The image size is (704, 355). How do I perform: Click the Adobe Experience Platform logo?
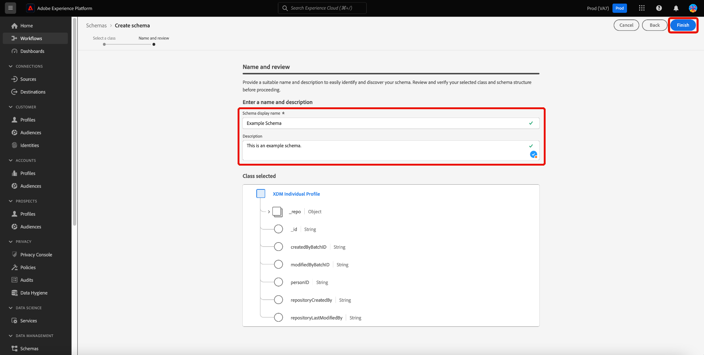[31, 8]
